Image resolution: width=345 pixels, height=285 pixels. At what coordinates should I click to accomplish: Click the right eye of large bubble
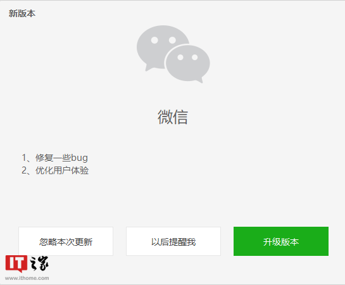172,40
